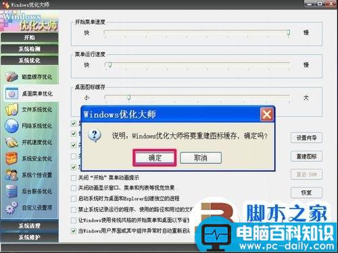Select 磁盘缓存优化 text in sidebar
The width and height of the screenshot is (338, 253).
[37, 77]
